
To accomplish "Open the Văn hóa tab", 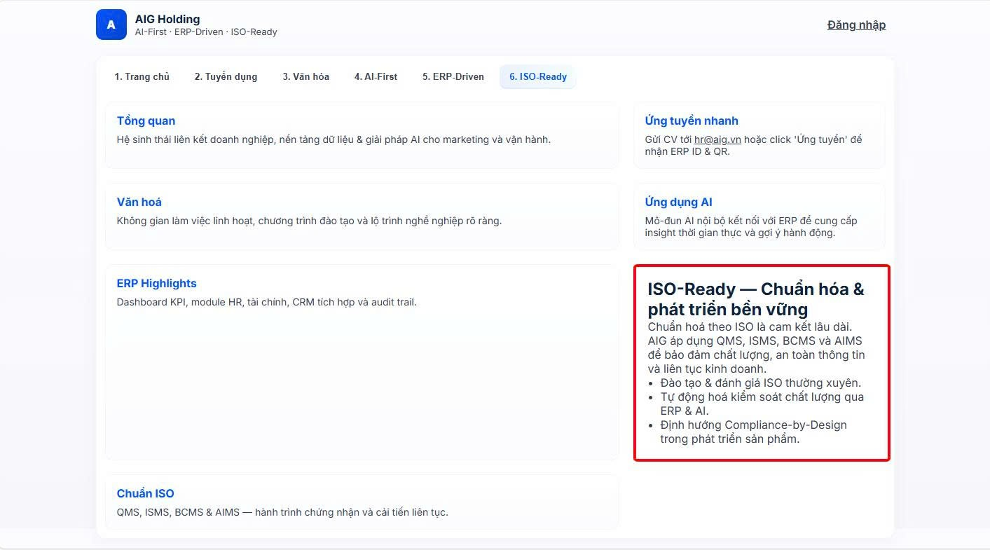I will (x=305, y=76).
